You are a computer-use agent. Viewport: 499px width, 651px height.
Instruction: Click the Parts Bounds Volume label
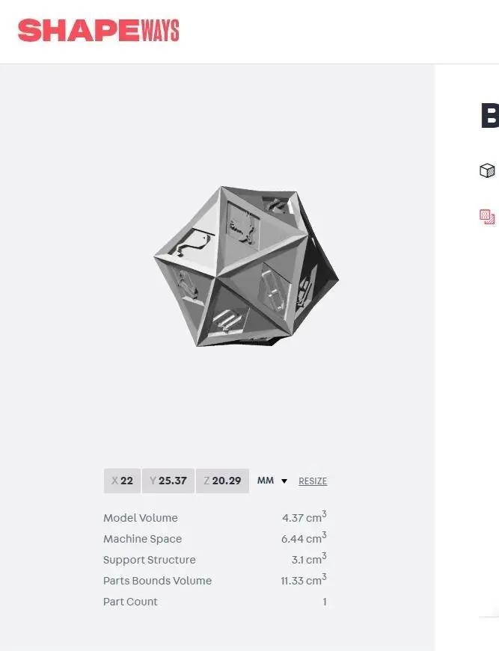point(157,581)
